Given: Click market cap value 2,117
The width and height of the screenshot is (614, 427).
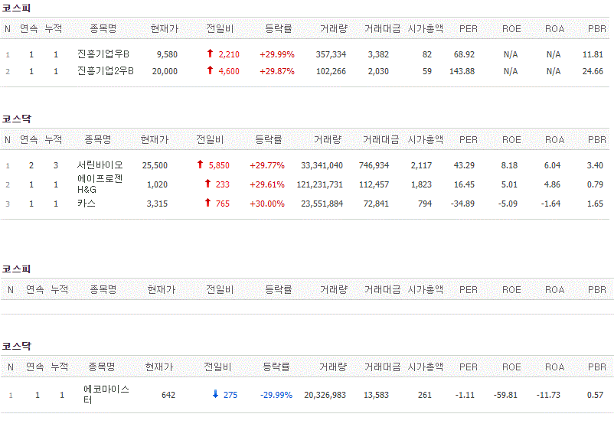Looking at the screenshot, I should pos(421,165).
